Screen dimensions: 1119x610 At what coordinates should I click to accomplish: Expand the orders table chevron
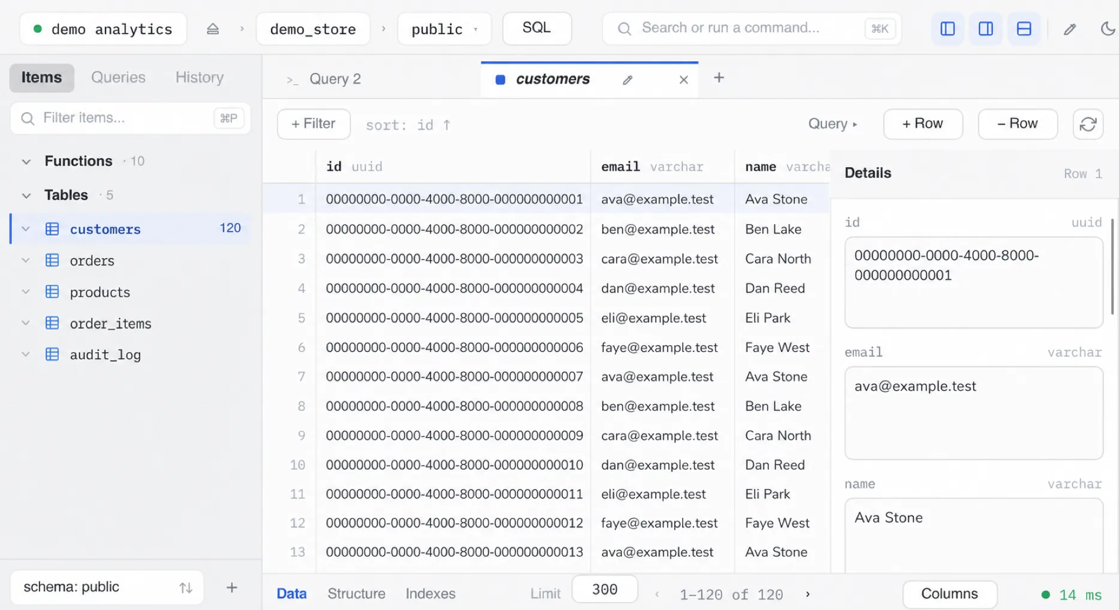coord(26,260)
